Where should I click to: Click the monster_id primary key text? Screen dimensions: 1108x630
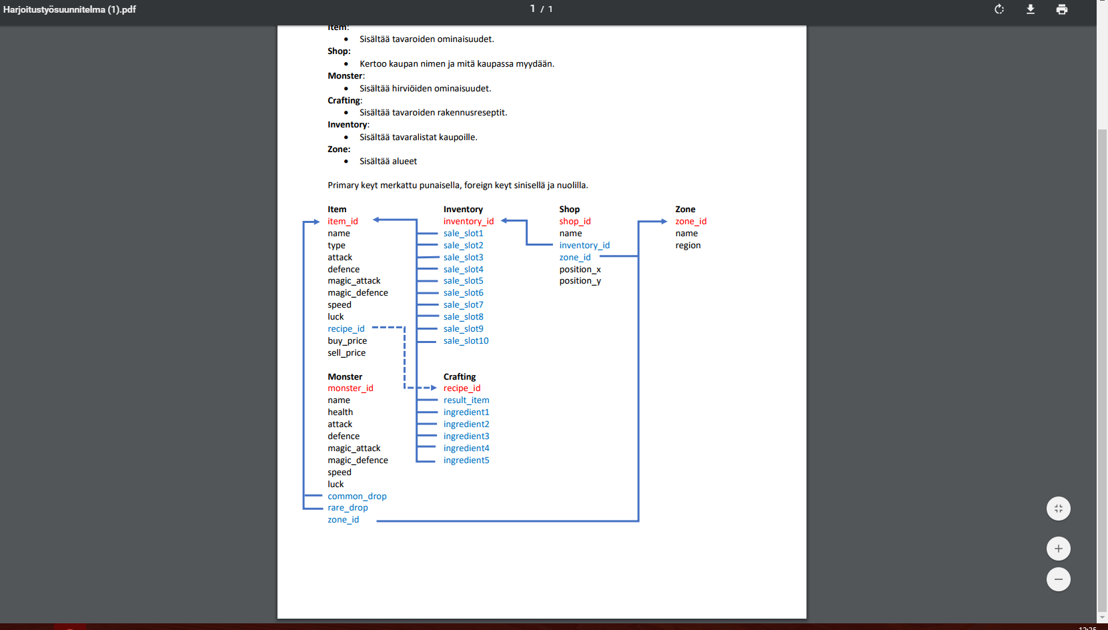350,388
